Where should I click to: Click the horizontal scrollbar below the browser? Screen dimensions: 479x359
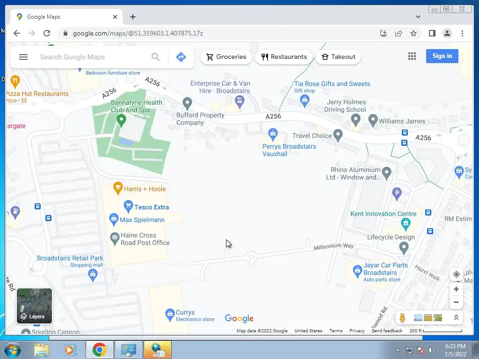(236, 338)
